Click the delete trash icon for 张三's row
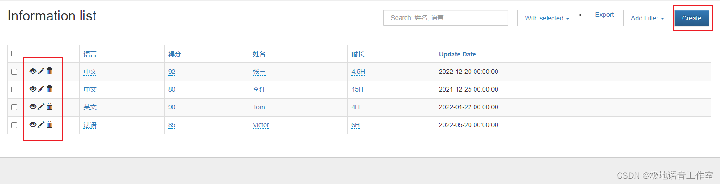720x184 pixels. [50, 71]
